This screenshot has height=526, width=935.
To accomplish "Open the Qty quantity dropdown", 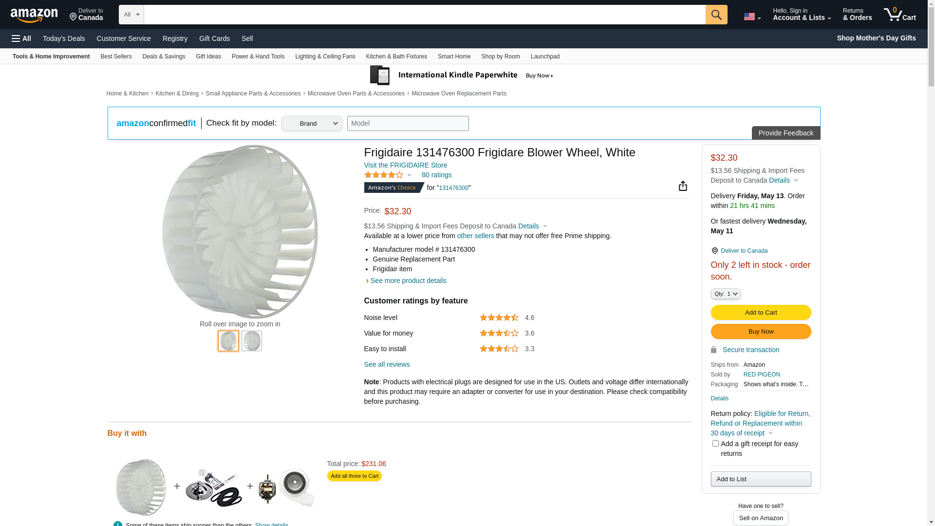I will point(726,294).
